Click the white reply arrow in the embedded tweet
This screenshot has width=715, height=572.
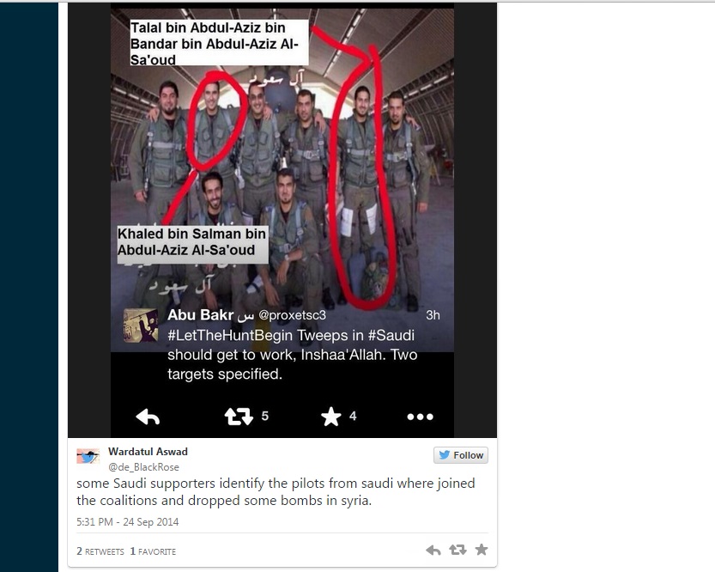[x=148, y=417]
